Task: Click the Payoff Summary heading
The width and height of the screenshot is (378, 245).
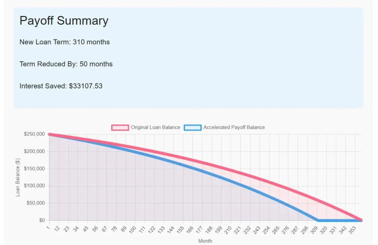Action: (64, 21)
